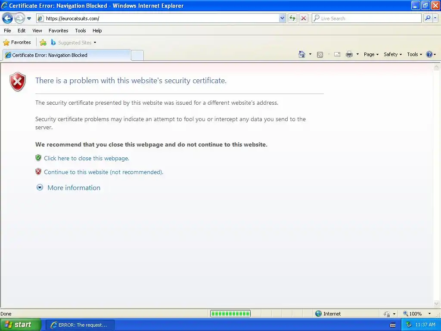Click Continue to this website link
The image size is (441, 331).
[x=103, y=172]
